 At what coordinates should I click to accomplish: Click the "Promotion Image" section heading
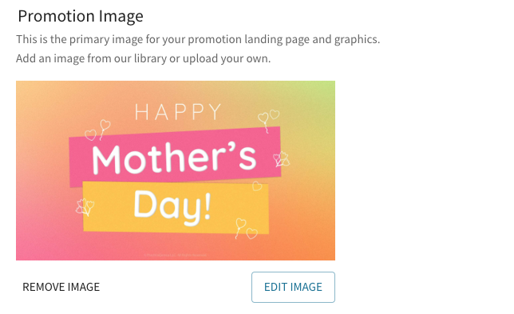pos(81,16)
